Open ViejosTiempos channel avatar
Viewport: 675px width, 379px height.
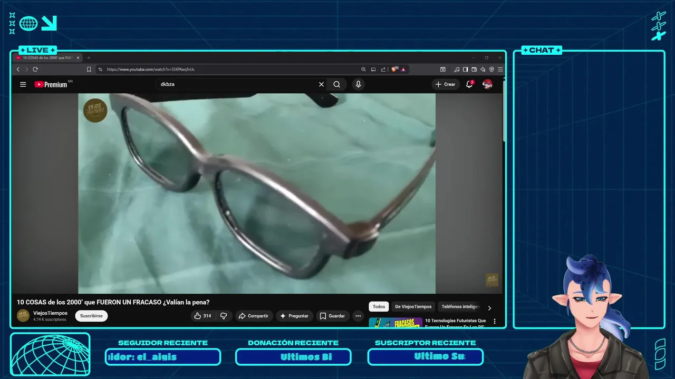[x=23, y=315]
